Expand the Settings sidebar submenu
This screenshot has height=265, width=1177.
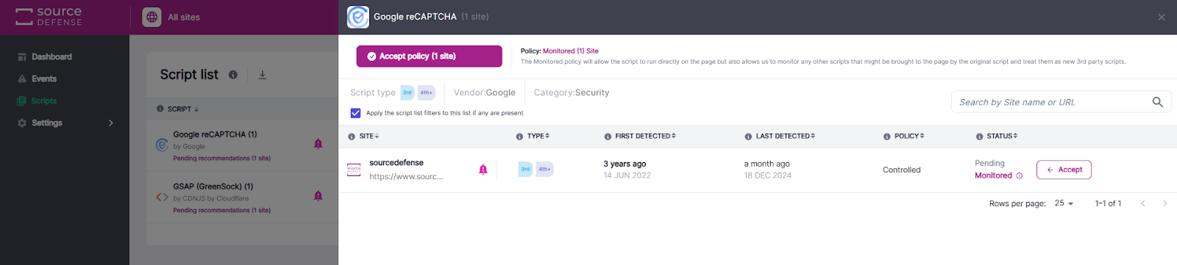[x=111, y=123]
